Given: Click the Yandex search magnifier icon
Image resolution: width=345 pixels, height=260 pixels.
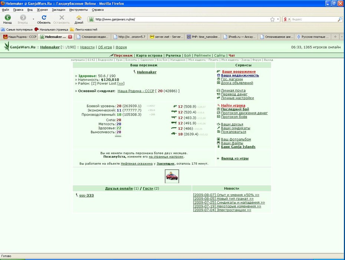Looking at the screenshot, I should tap(340, 19).
